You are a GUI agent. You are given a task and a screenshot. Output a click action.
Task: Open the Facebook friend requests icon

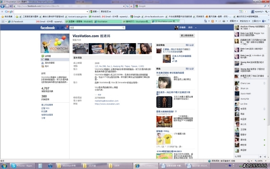pos(58,27)
